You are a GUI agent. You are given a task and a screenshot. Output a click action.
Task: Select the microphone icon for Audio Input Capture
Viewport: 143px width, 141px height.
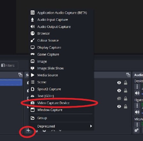tap(32, 20)
